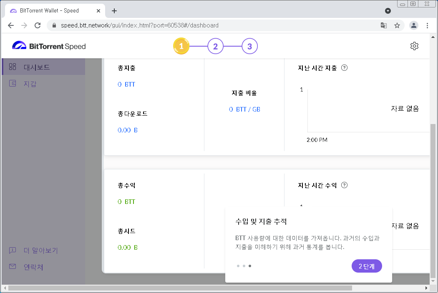Open 연락처 in the sidebar

coord(43,267)
